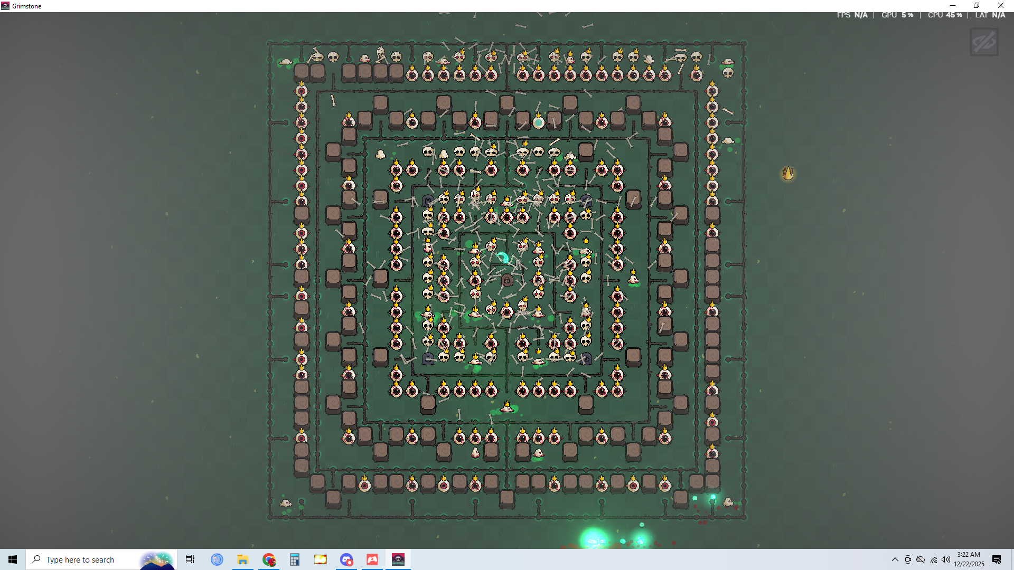1014x570 pixels.
Task: Open File Explorer from the taskbar
Action: point(243,559)
